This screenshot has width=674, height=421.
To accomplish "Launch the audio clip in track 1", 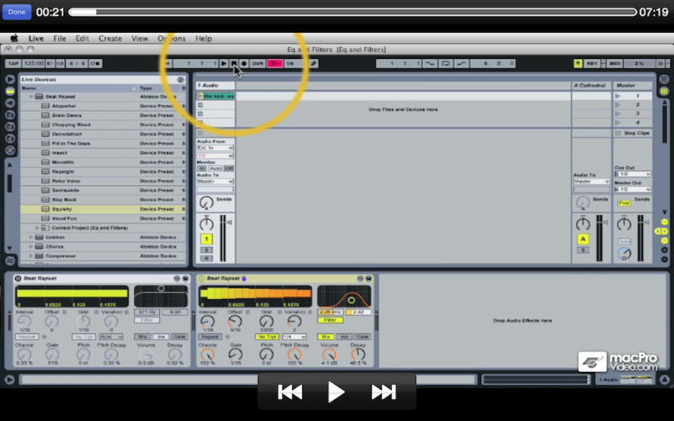I will tap(201, 96).
